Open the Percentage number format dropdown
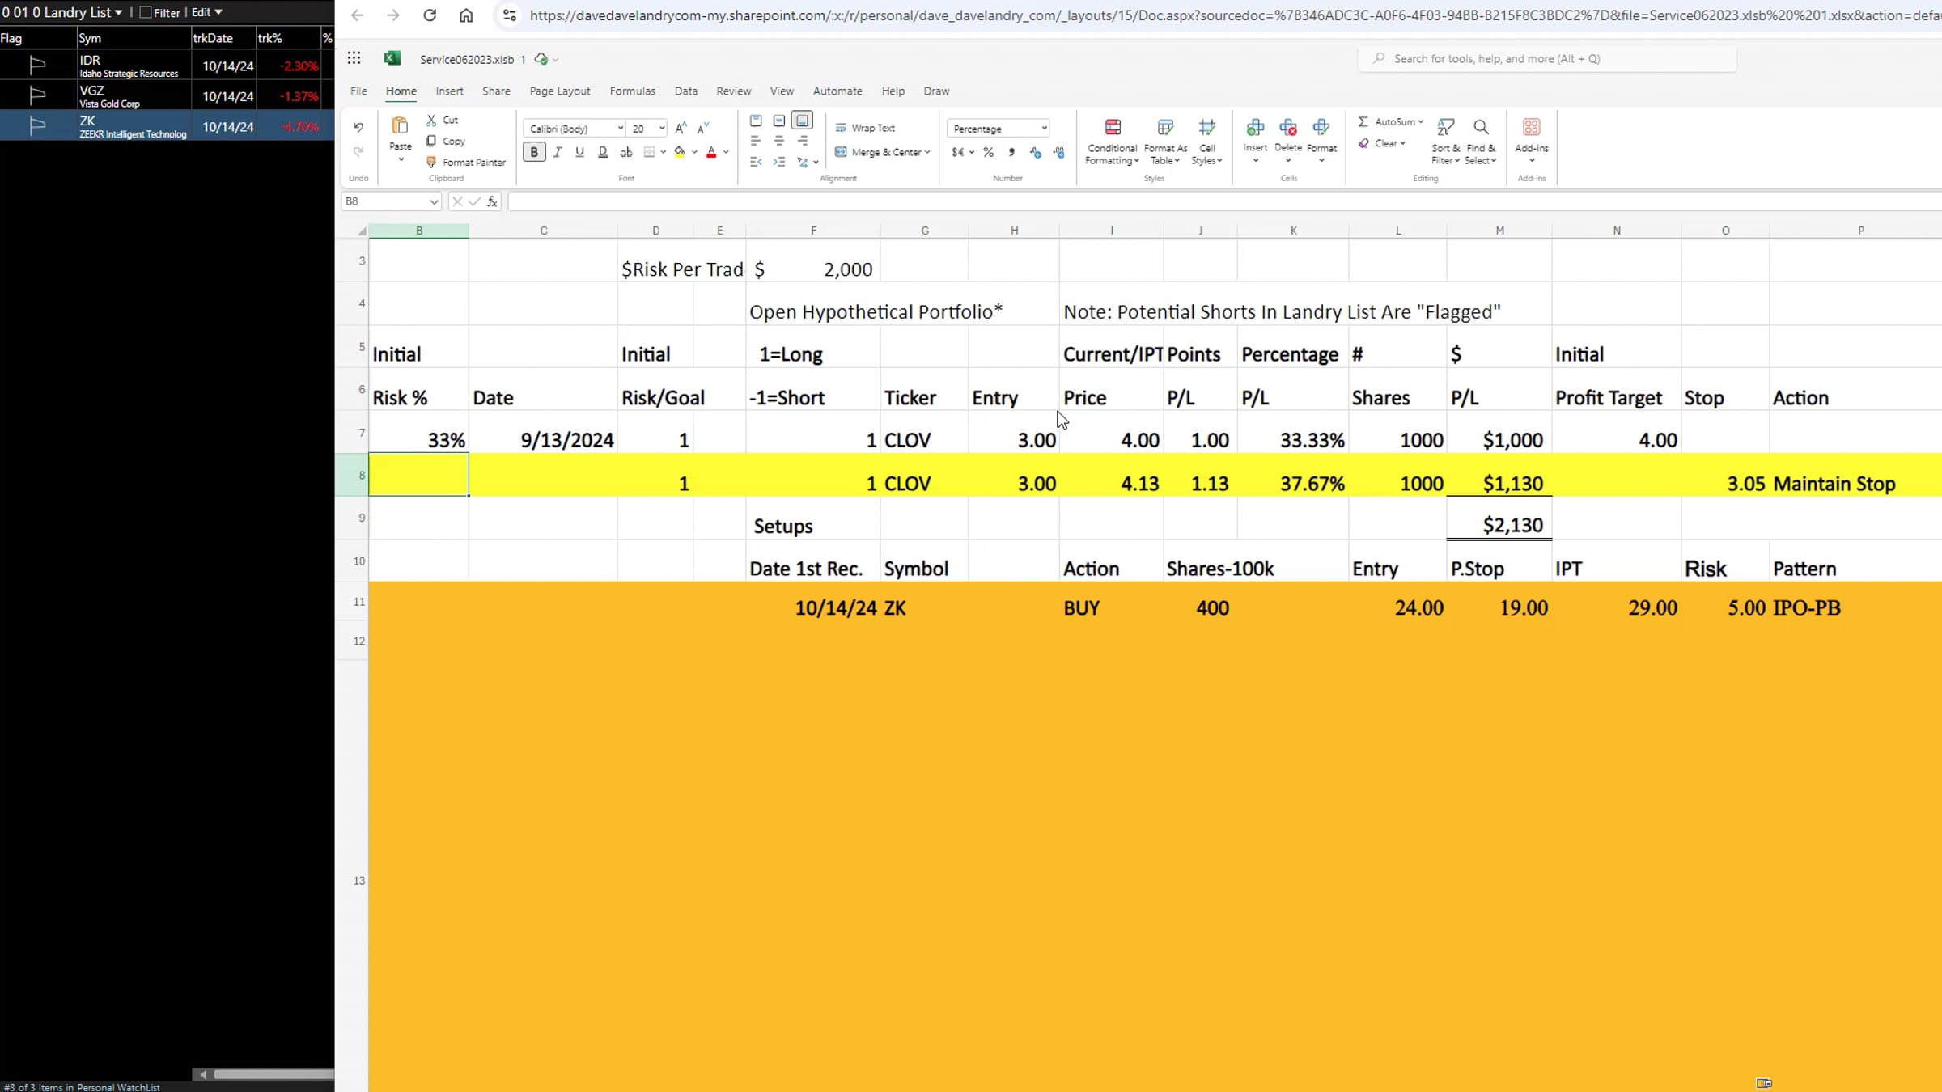Viewport: 1942px width, 1092px height. (x=1044, y=129)
